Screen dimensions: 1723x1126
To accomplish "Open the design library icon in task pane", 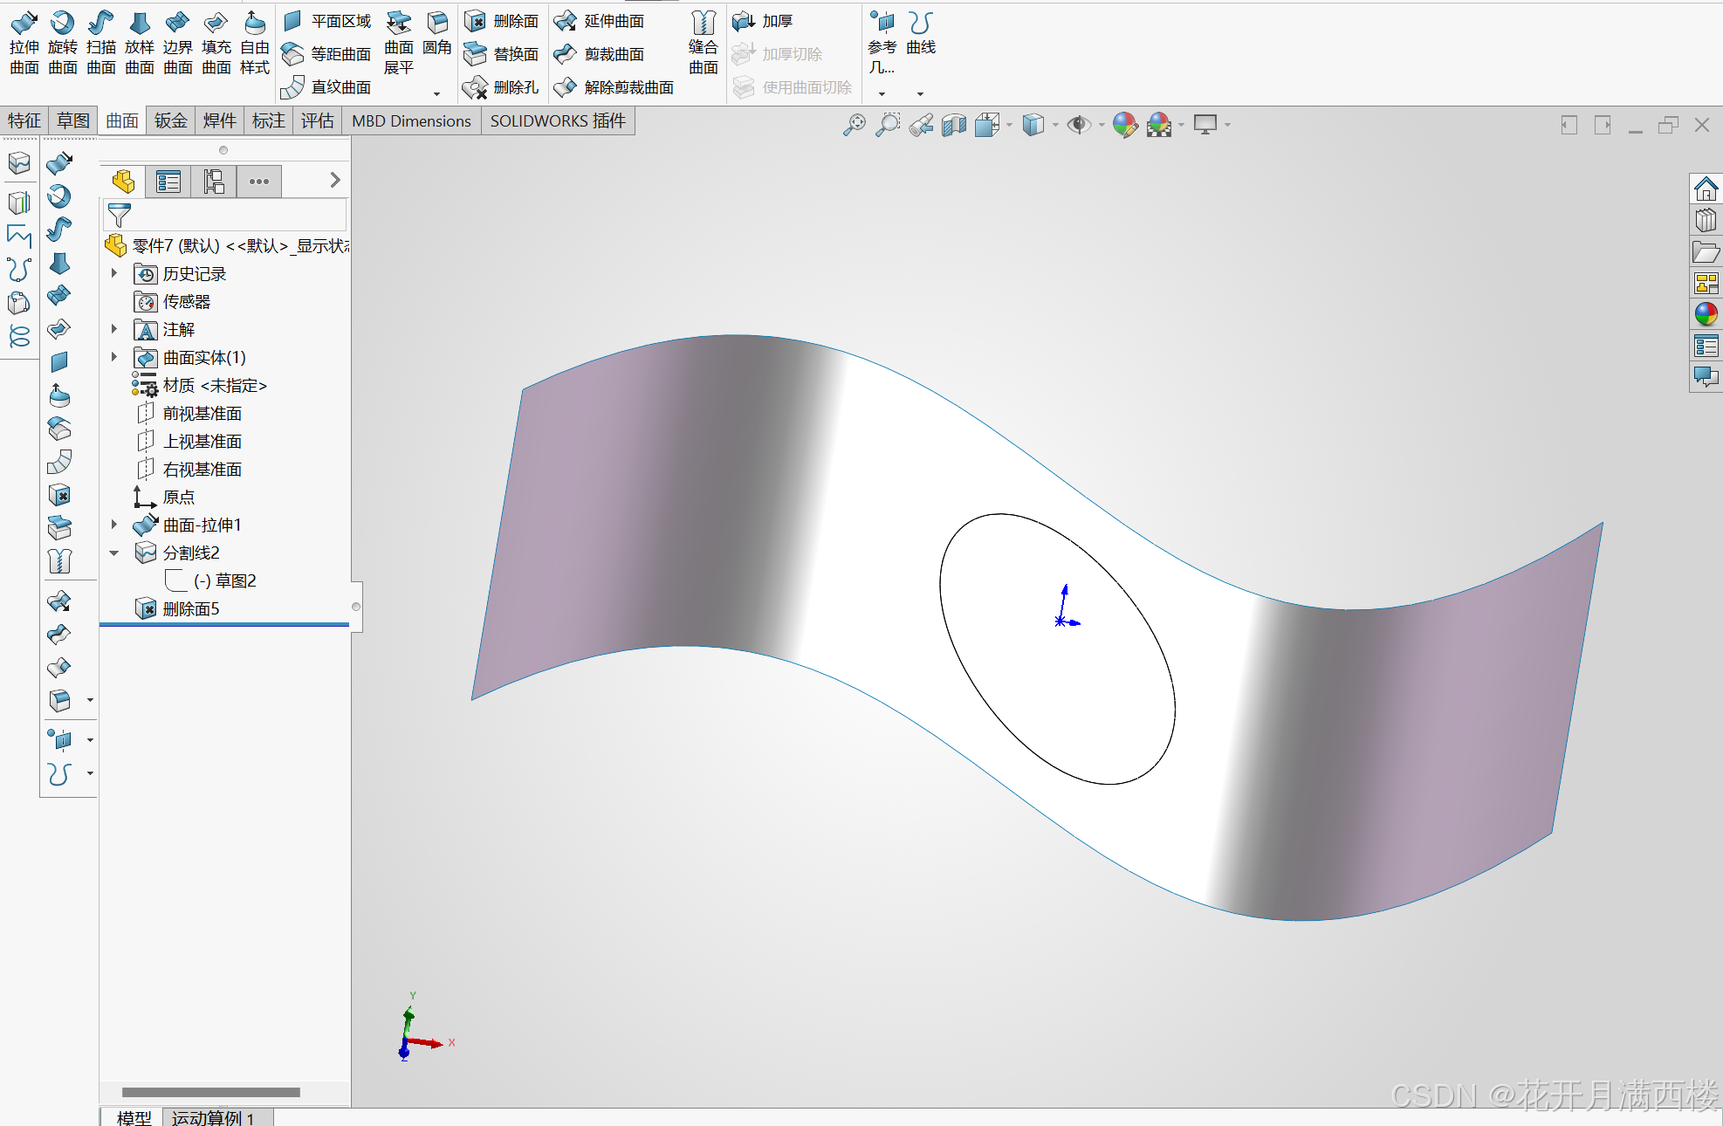I will (x=1706, y=220).
